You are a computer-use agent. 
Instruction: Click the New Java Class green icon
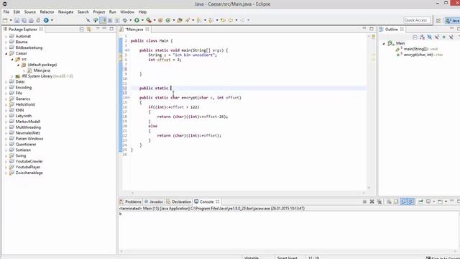tap(168, 20)
